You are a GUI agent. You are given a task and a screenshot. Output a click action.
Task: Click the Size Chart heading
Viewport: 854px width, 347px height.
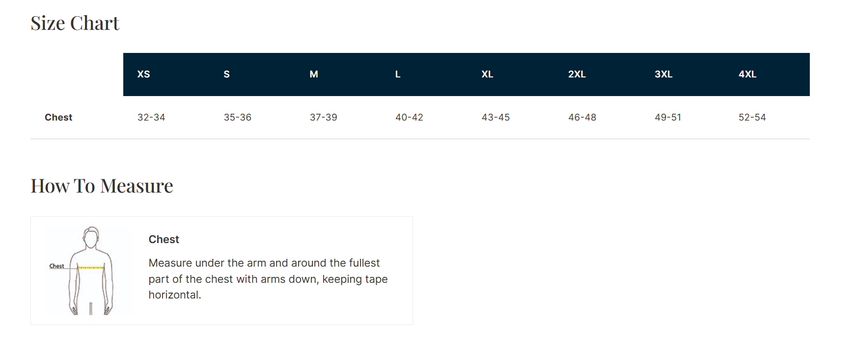coord(75,24)
